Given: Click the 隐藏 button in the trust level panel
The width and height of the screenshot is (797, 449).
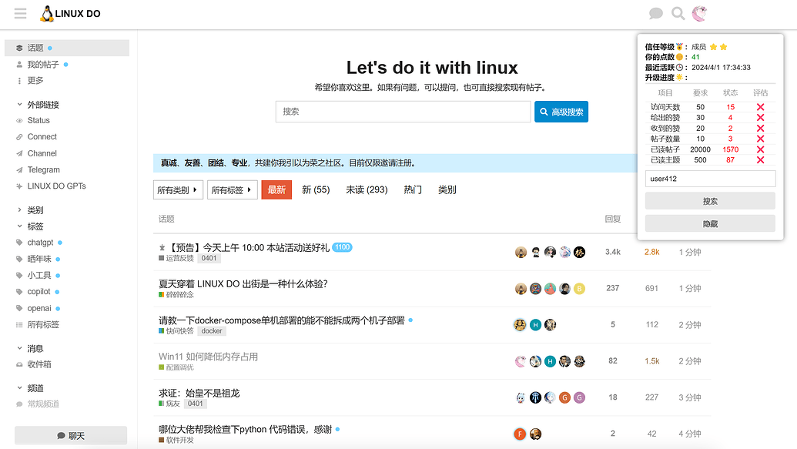Looking at the screenshot, I should (x=710, y=224).
